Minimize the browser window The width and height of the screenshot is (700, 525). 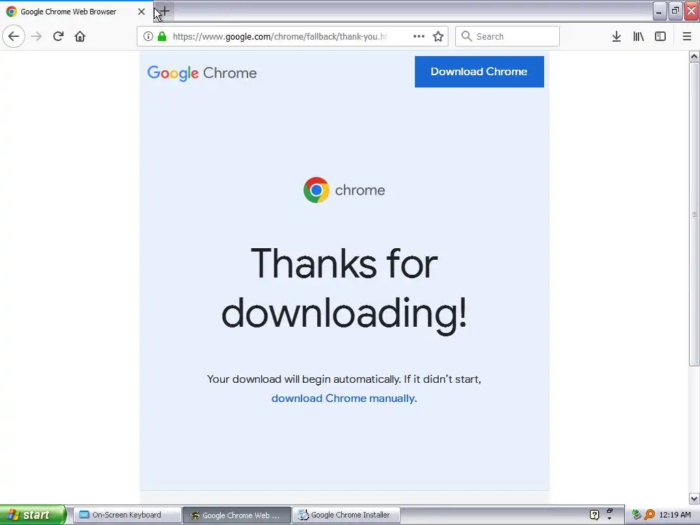(660, 11)
